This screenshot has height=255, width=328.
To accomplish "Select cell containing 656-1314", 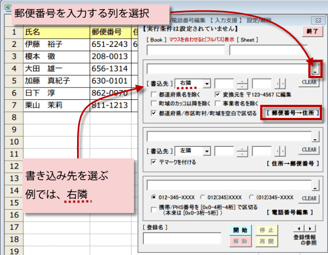I will [110, 69].
